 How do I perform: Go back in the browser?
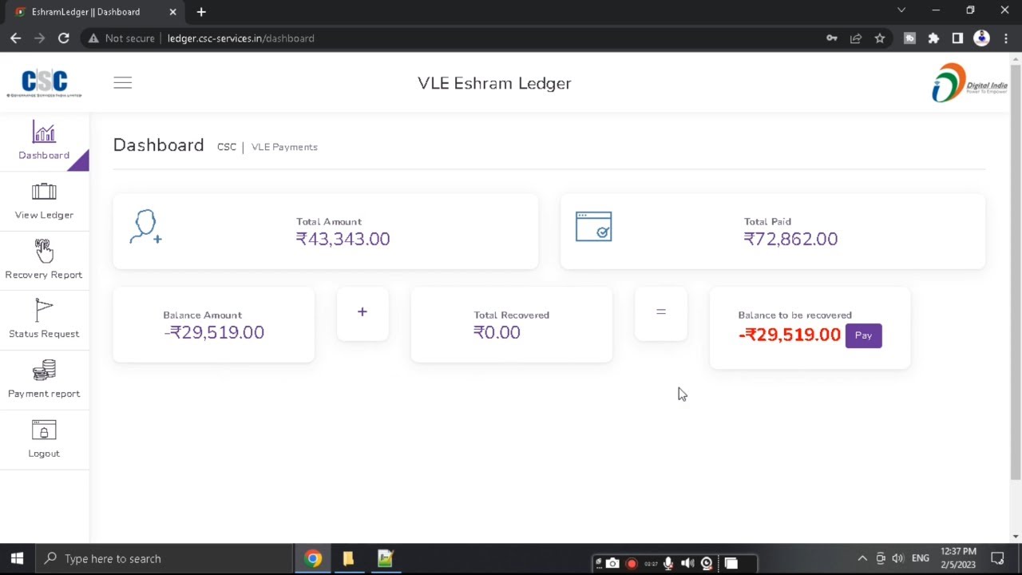[16, 38]
